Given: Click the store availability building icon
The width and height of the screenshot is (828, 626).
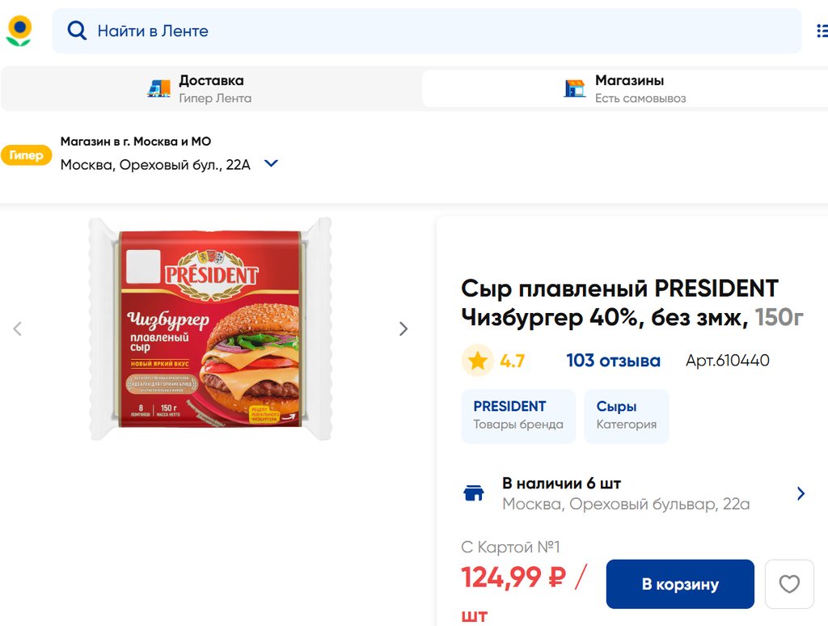Looking at the screenshot, I should 473,493.
